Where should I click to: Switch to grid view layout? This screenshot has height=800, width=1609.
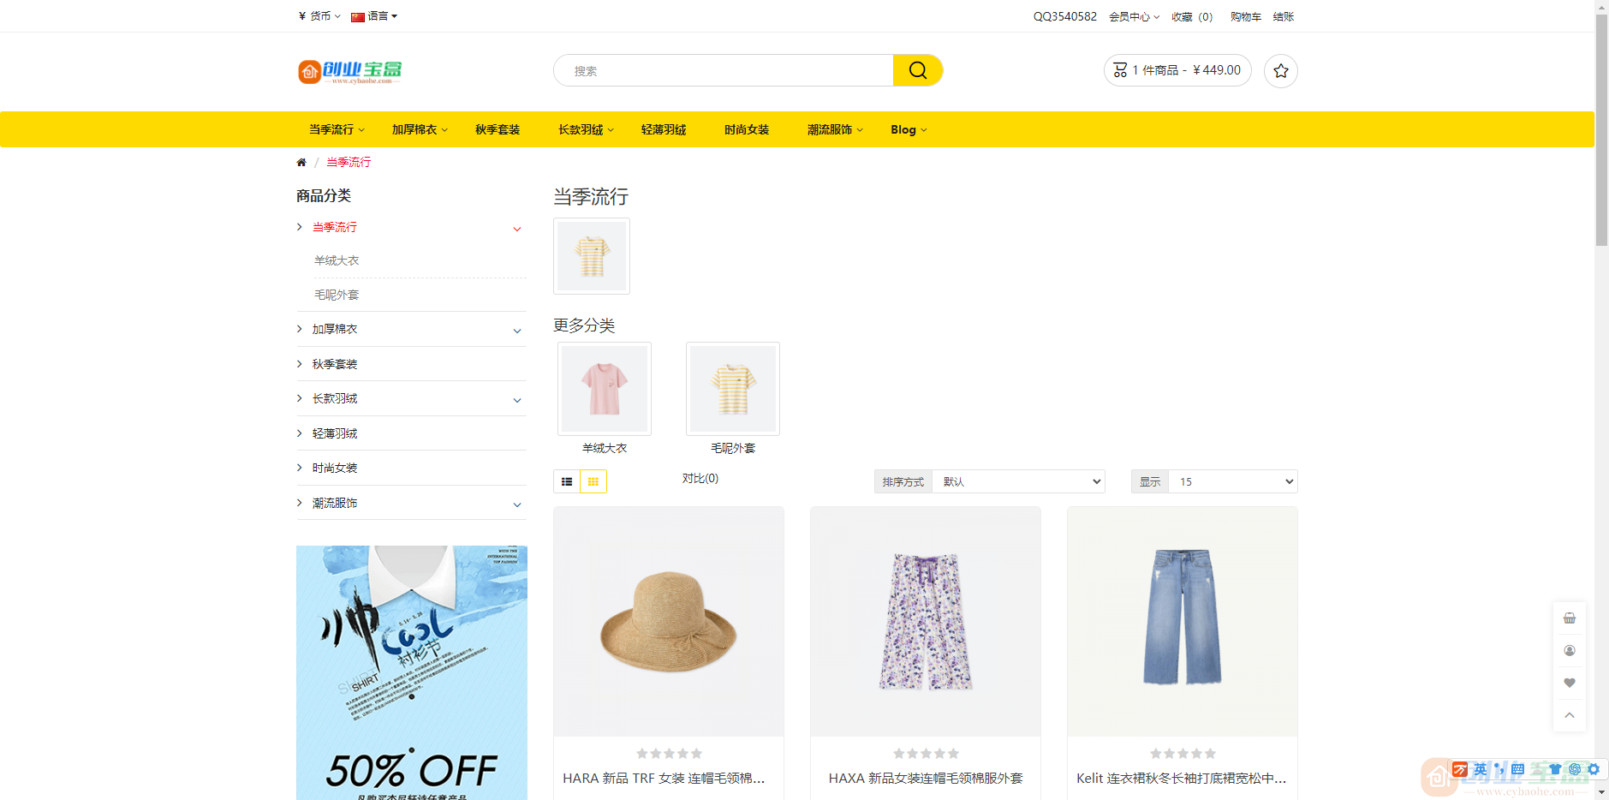593,482
